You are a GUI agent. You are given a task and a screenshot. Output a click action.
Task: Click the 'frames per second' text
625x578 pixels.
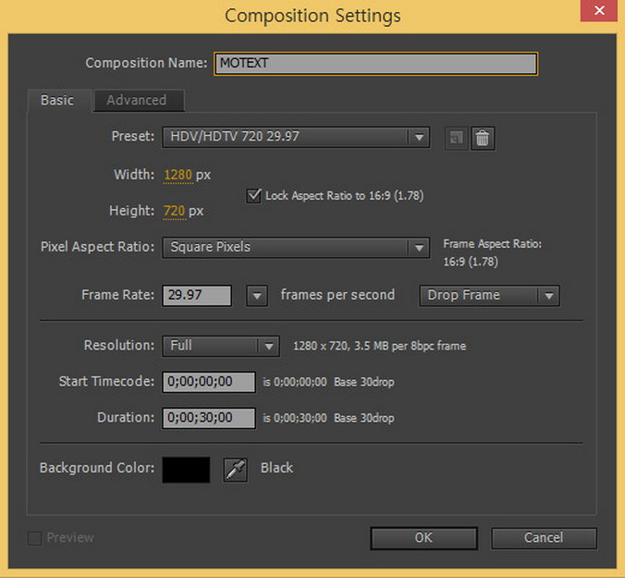coord(337,295)
